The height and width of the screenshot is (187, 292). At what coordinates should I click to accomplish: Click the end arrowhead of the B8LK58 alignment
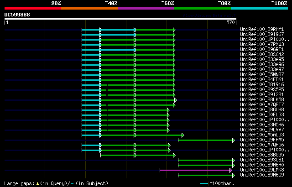176,100
